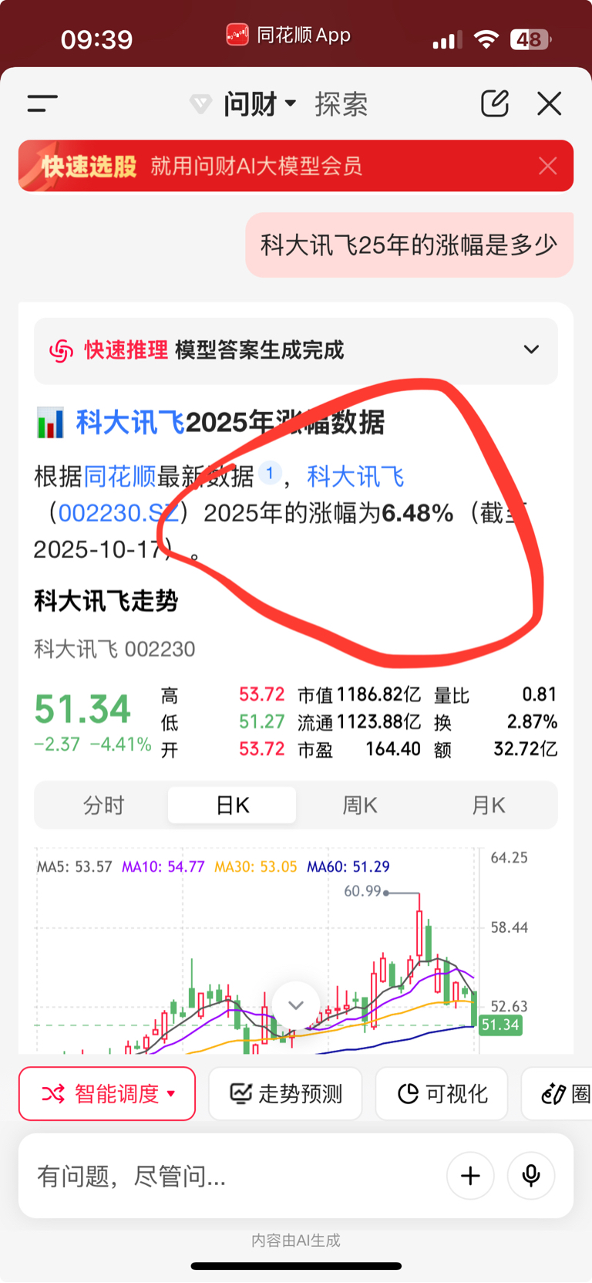Switch to the 探索 tab
Screen dimensions: 592x1283
coord(341,104)
